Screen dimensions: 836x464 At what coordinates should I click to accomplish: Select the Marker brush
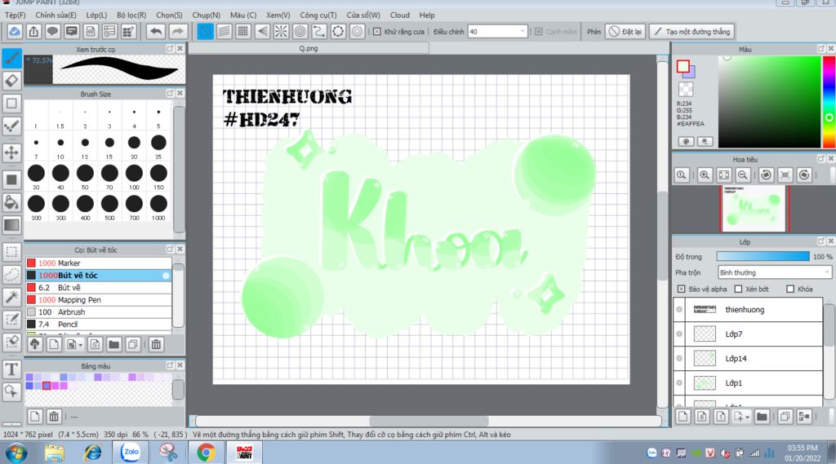click(x=99, y=263)
